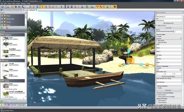184x112 pixels.
Task: Toggle the blue cube toolbar icon
Action: click(104, 7)
